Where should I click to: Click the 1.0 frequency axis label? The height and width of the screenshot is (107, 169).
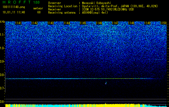click(x=2, y=48)
